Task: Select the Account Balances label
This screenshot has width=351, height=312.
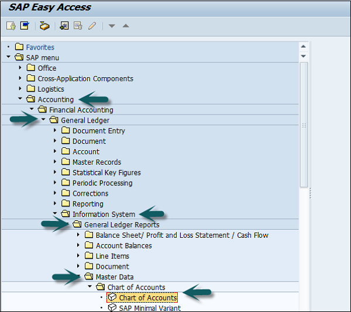Action: pos(124,245)
